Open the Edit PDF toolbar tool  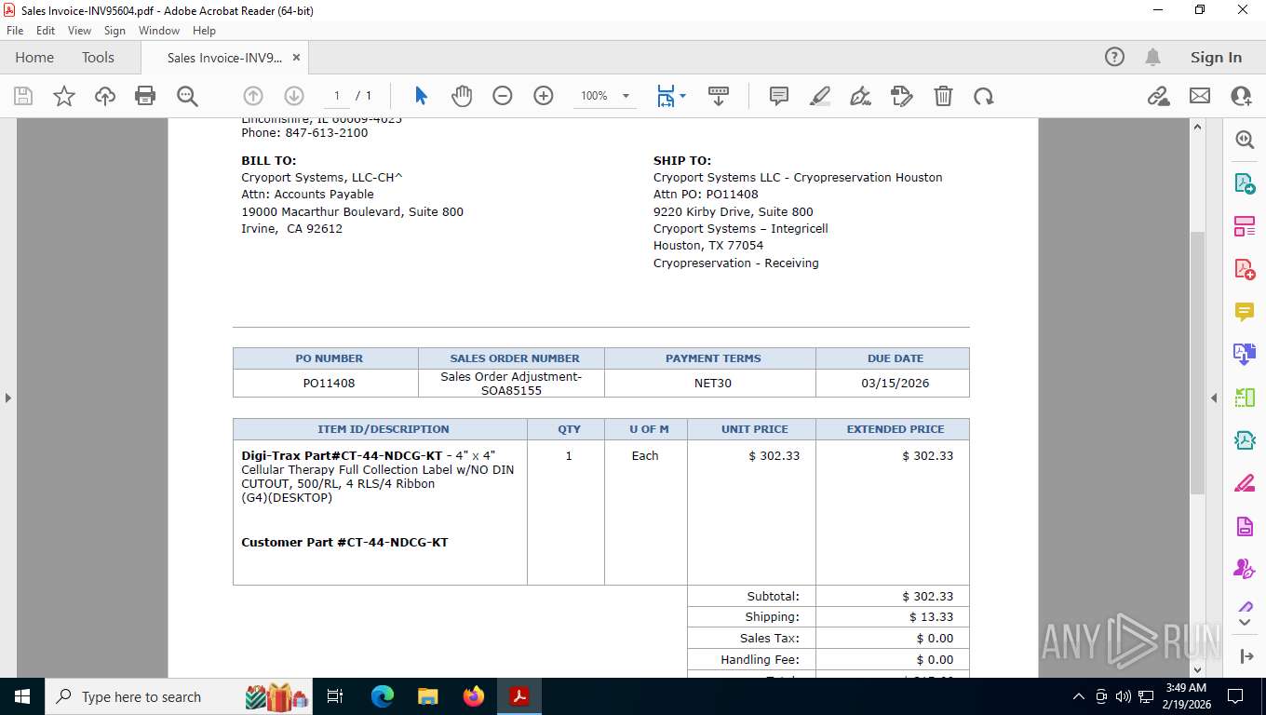coord(902,96)
